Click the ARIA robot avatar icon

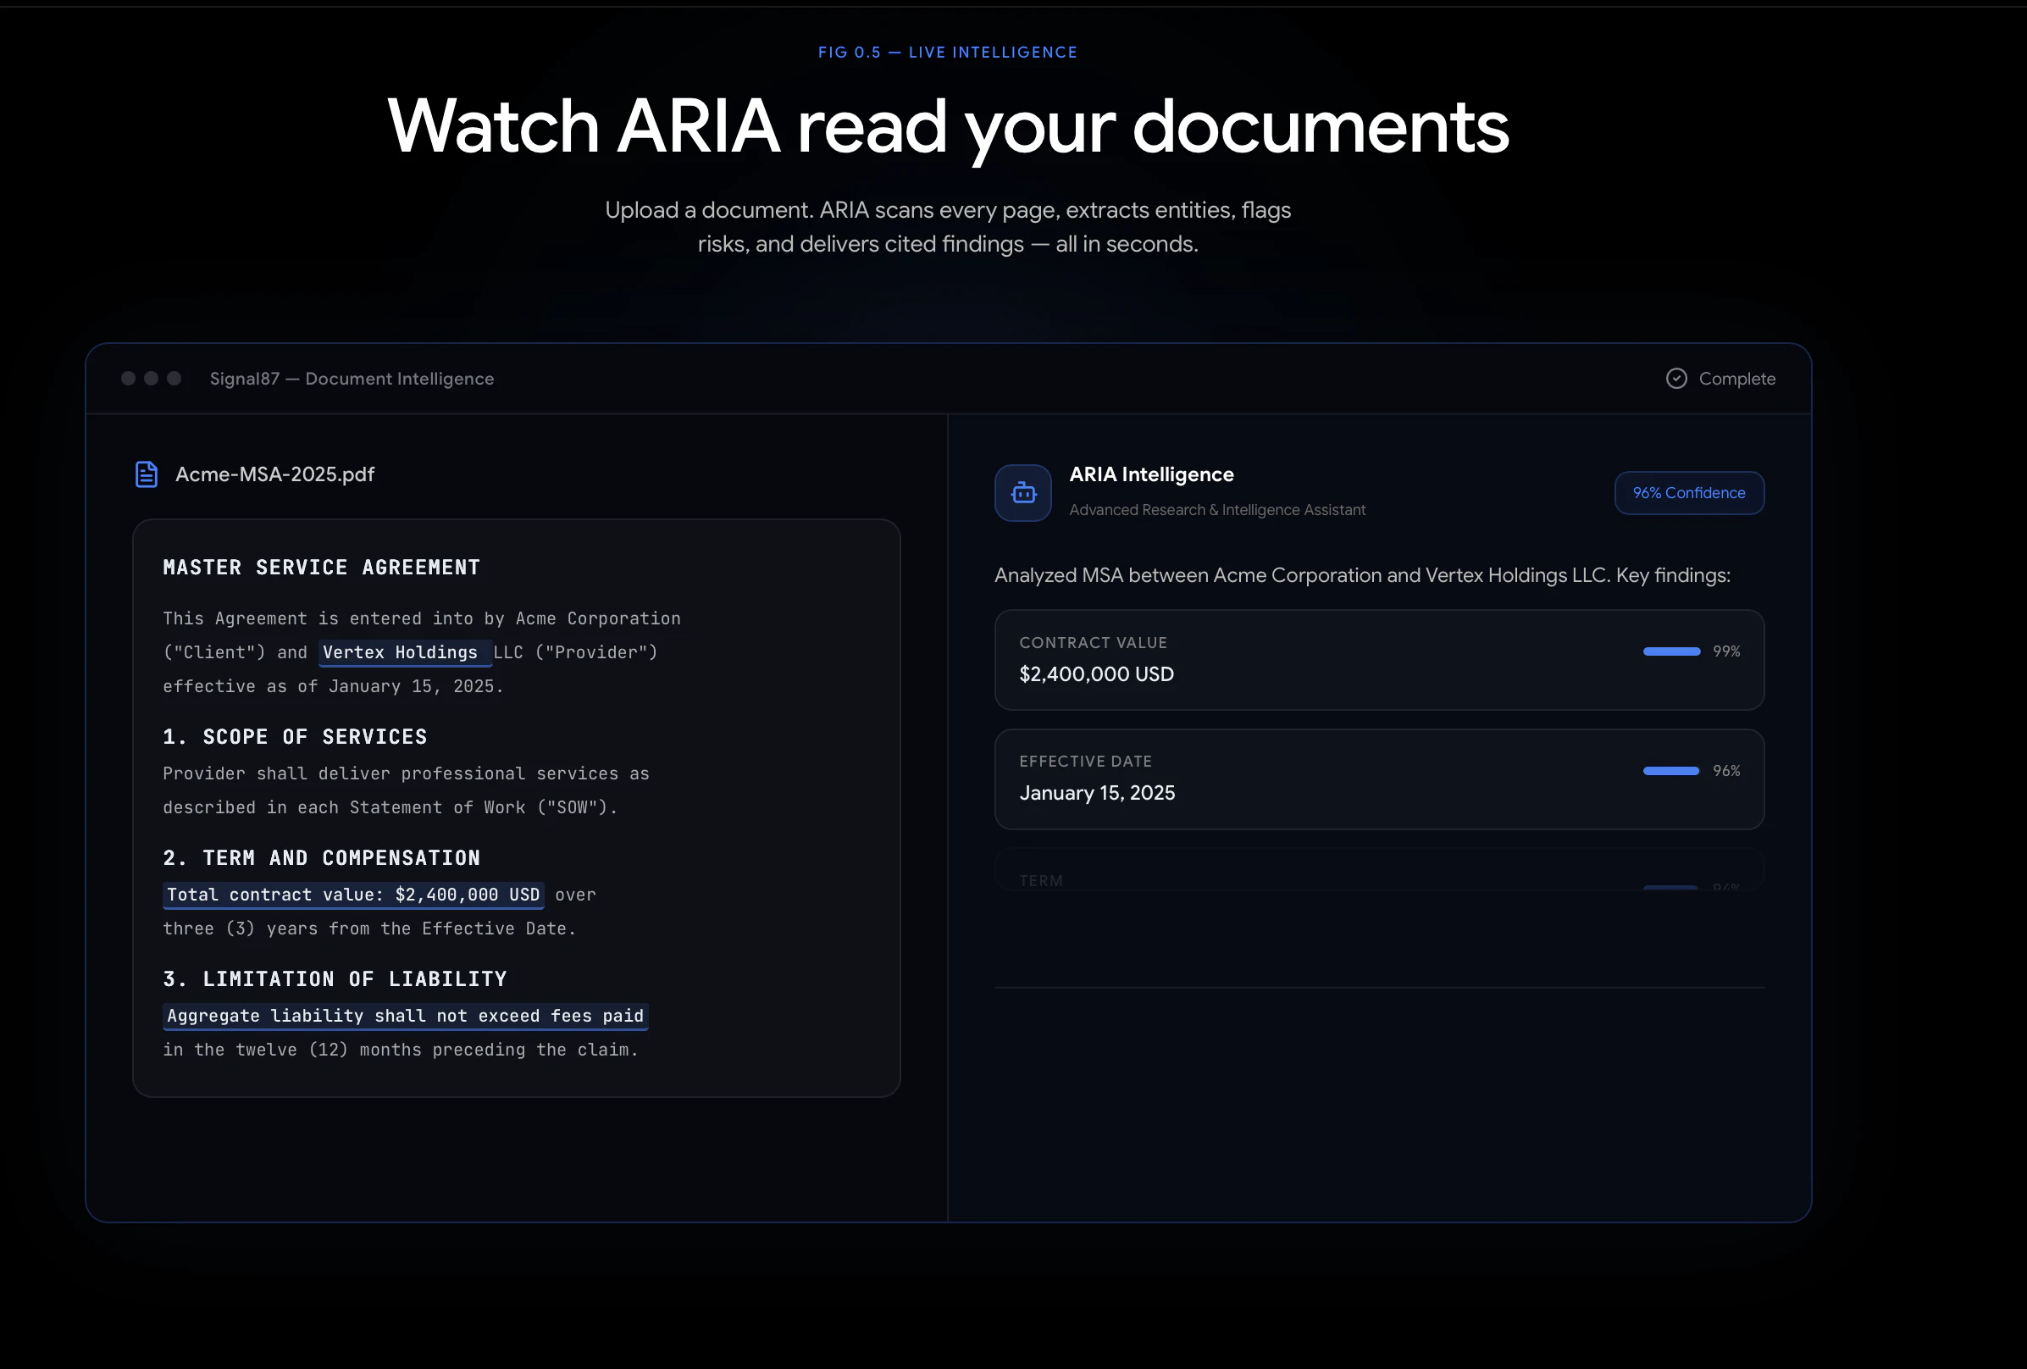point(1023,493)
